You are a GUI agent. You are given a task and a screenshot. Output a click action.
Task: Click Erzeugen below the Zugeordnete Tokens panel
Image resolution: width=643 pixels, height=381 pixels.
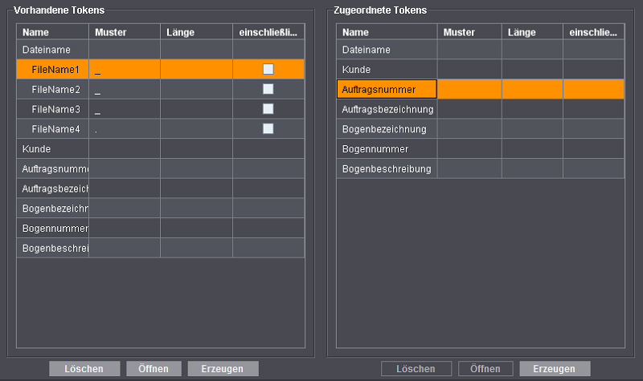555,369
